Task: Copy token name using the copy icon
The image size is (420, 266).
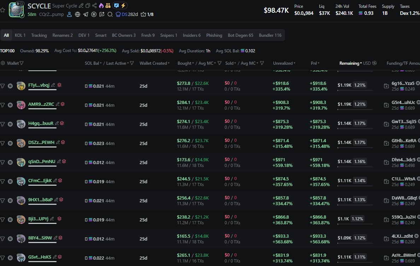Action: pos(88,6)
